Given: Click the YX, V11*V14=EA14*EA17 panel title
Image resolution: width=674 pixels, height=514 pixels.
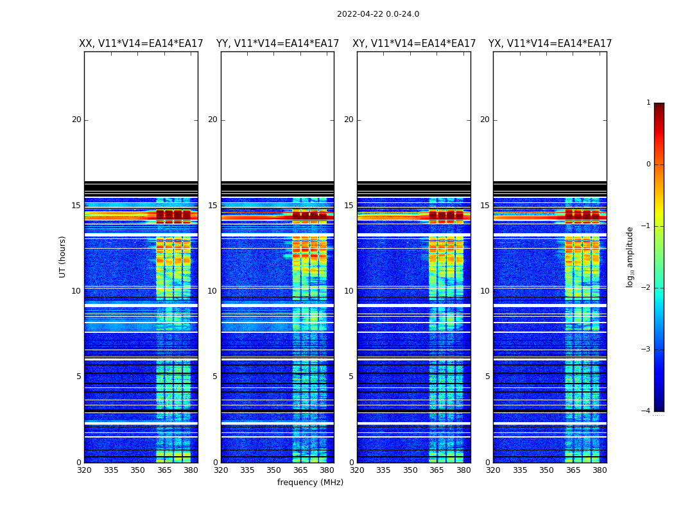Looking at the screenshot, I should [549, 44].
